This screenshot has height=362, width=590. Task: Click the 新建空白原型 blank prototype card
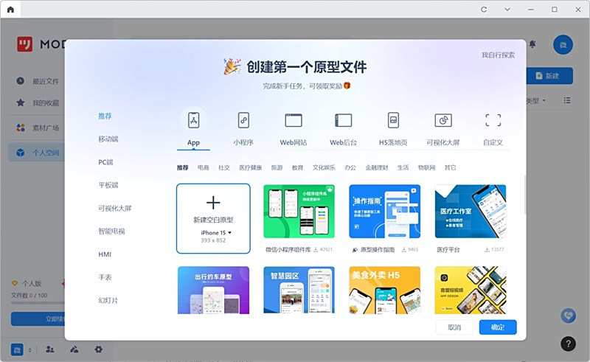coord(213,218)
